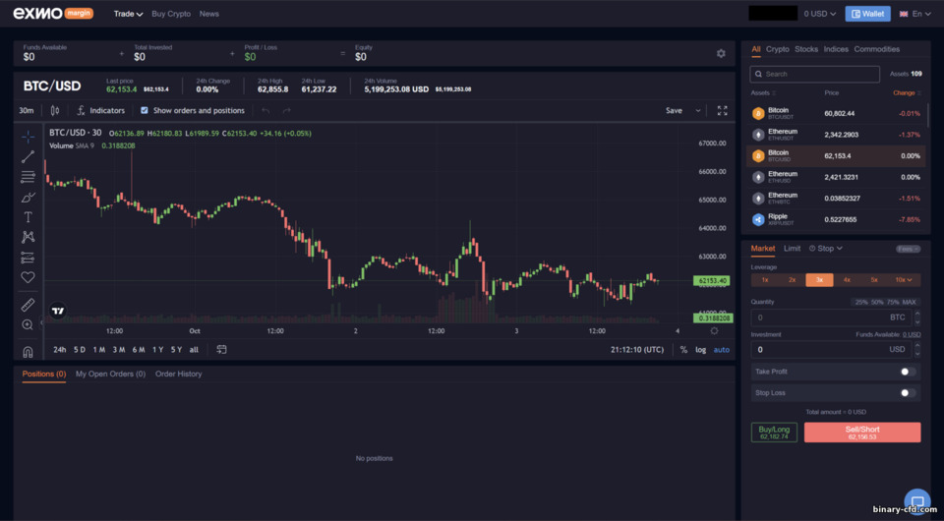The width and height of the screenshot is (944, 521).
Task: Switch to My Open Orders tab
Action: tap(111, 375)
